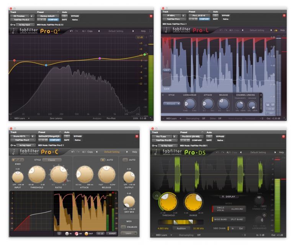Go to previous preset in Pro-Q 2
The height and width of the screenshot is (245, 294).
pos(99,31)
